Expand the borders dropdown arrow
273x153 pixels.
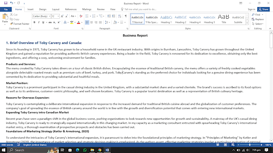(125, 22)
